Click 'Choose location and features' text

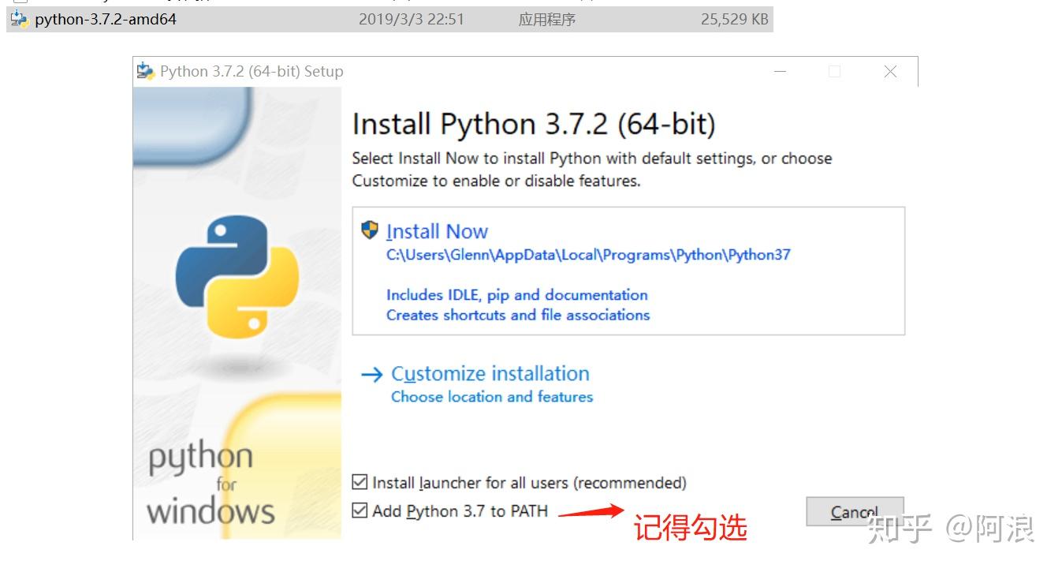(492, 397)
